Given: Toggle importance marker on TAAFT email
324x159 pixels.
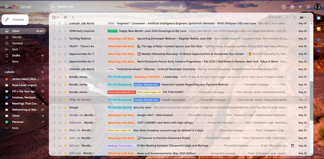Looking at the screenshot, I should point(65,46).
